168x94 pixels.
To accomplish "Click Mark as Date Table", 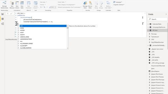I will (108, 5).
